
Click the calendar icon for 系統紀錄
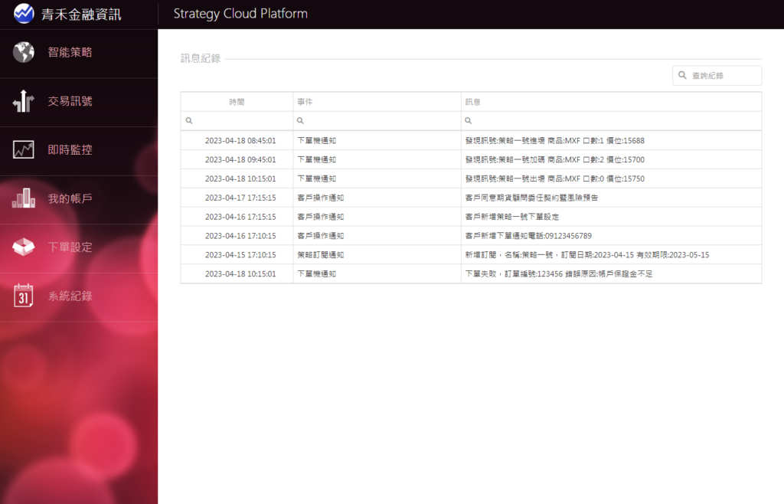(x=24, y=295)
